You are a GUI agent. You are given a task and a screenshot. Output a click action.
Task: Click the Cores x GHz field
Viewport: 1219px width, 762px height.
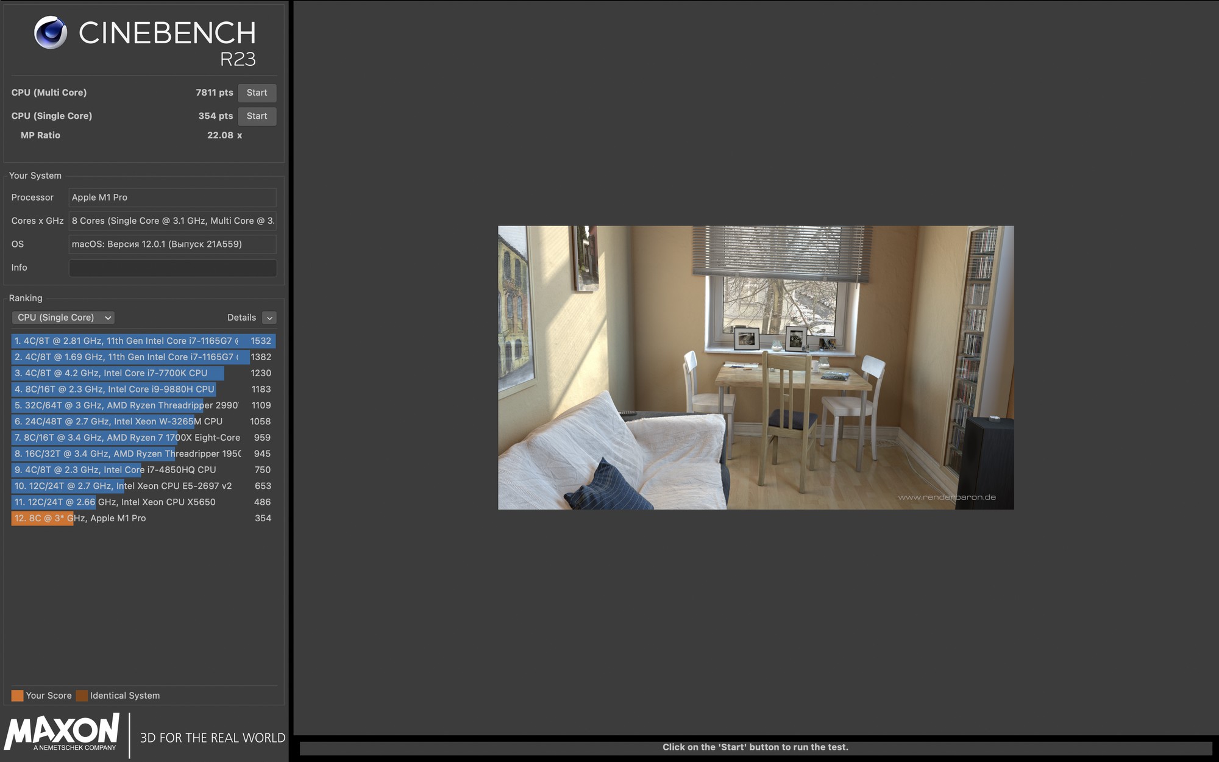172,221
